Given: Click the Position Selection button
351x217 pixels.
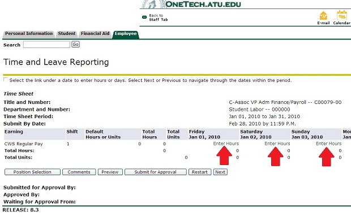Looking at the screenshot, I should coord(32,172).
